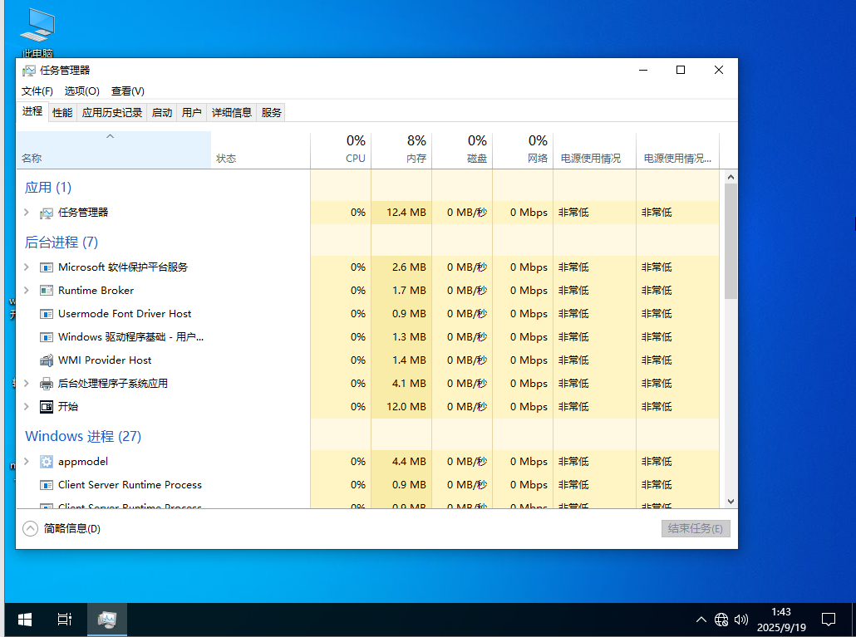Viewport: 856px width, 637px height.
Task: Switch to the 性能 tab
Action: coord(62,112)
